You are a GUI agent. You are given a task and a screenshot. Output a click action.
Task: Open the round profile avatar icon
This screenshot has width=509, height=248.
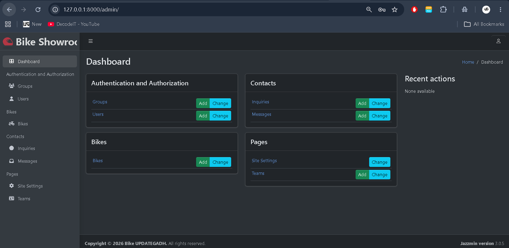tap(486, 10)
